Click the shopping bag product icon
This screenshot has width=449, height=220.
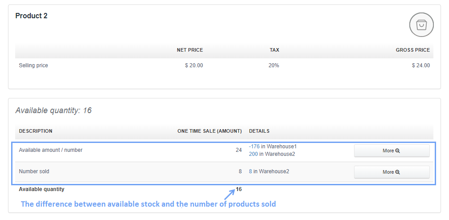point(421,25)
